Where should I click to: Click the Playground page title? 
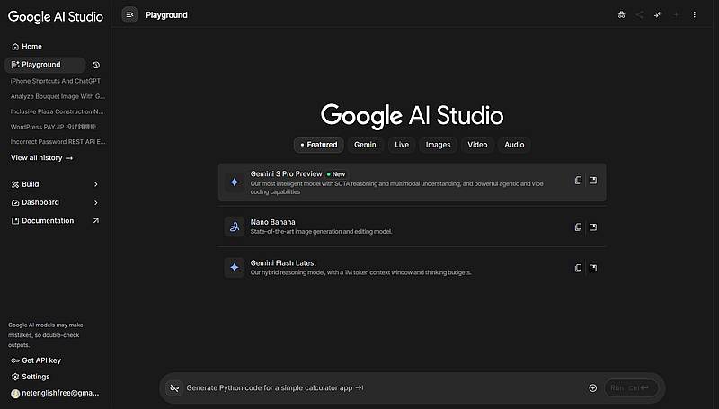pyautogui.click(x=166, y=15)
